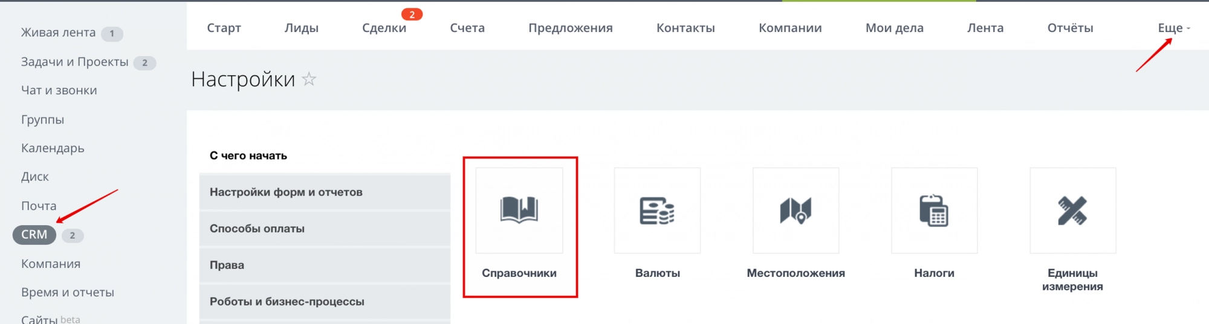Open Задачи и Проекты in sidebar

point(74,62)
